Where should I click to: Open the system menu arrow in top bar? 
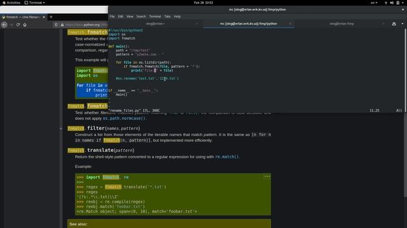[403, 3]
